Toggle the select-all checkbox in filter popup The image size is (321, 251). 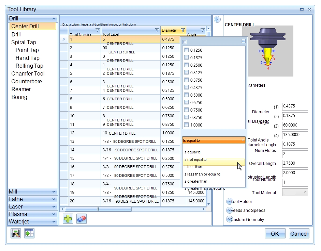pos(185,42)
